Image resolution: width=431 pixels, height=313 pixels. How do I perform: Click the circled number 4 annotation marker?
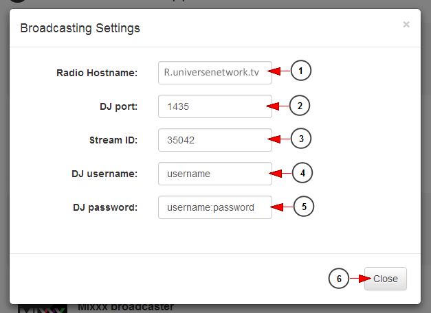(302, 173)
